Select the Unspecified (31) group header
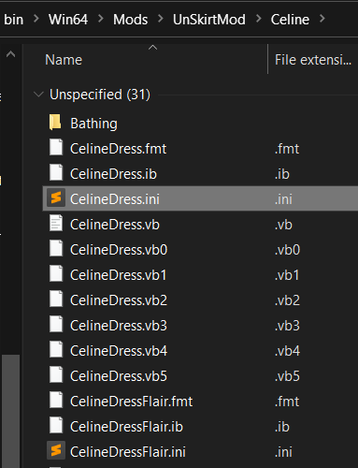This screenshot has height=468, width=358. (100, 95)
